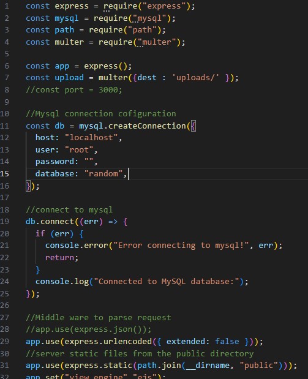Viewport: 308px width, 379px height.
Task: Click the connect method on line 19
Action: pos(57,222)
